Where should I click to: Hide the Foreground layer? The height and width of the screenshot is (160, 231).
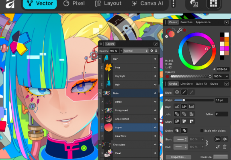(x=155, y=110)
